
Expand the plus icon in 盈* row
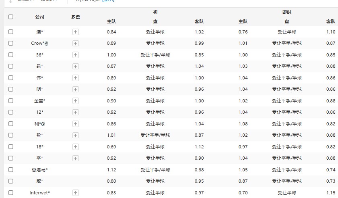[x=76, y=135]
